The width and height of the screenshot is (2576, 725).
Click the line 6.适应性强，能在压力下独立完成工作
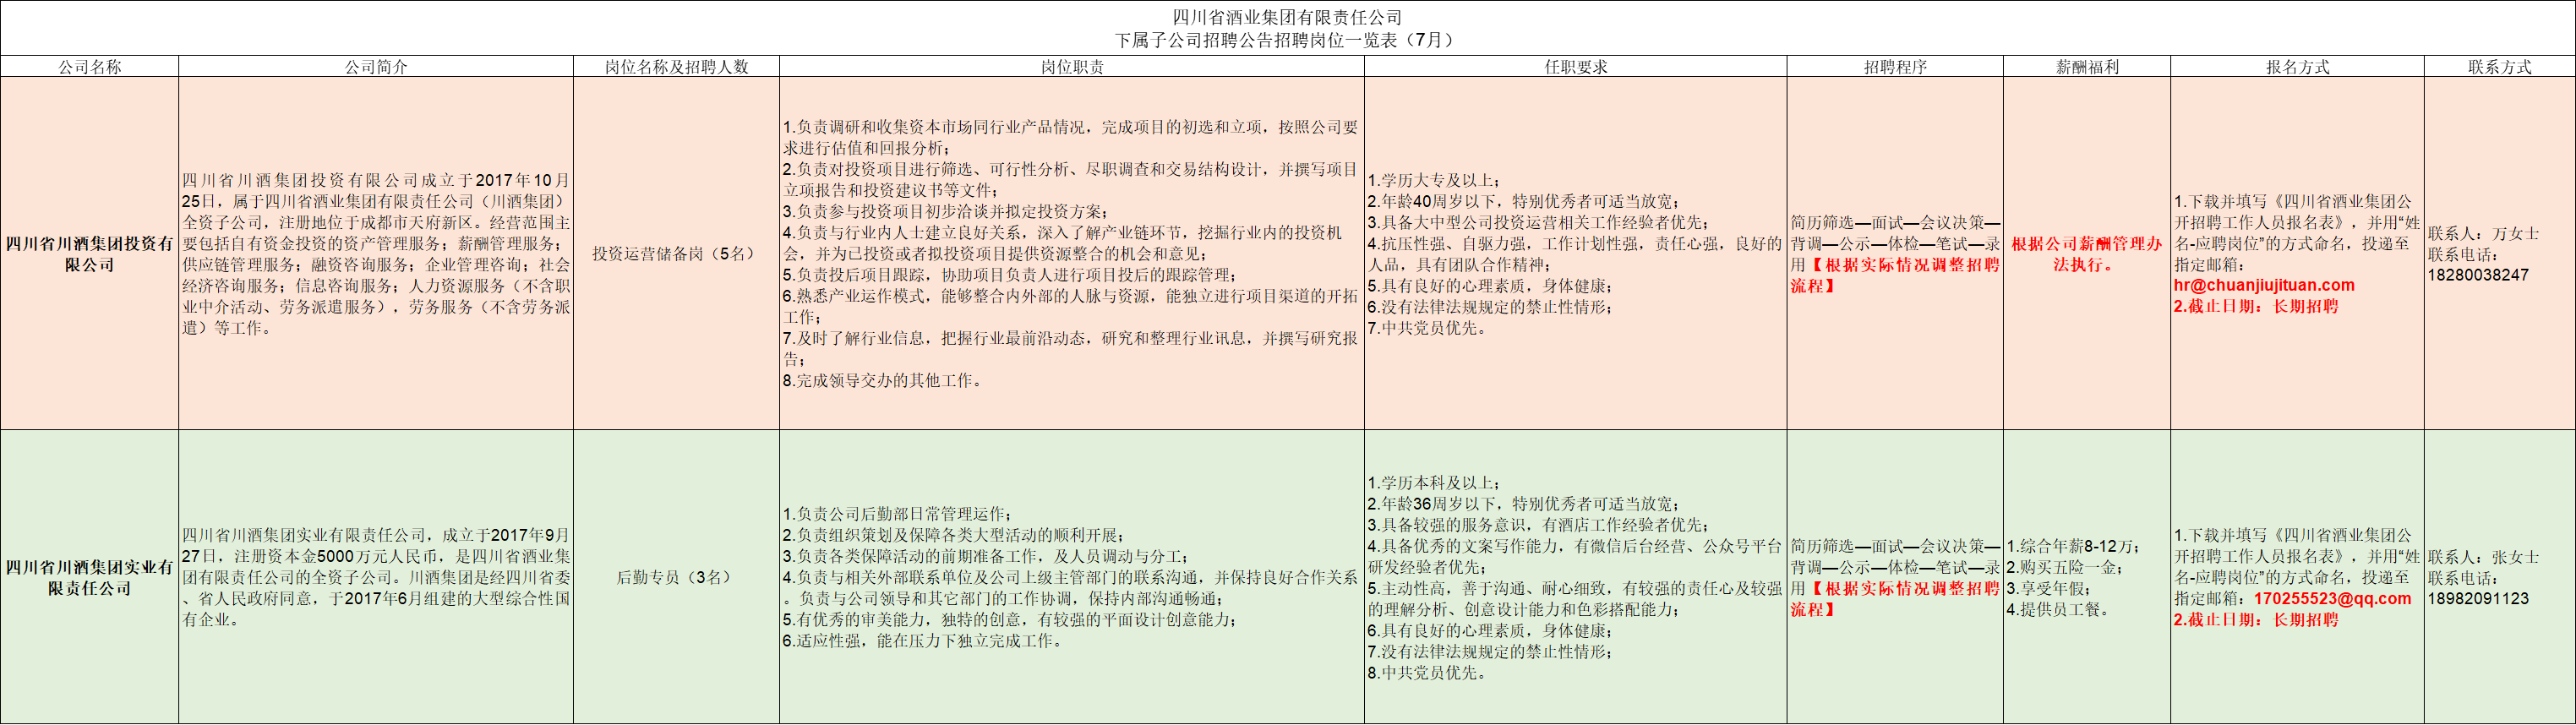point(923,640)
